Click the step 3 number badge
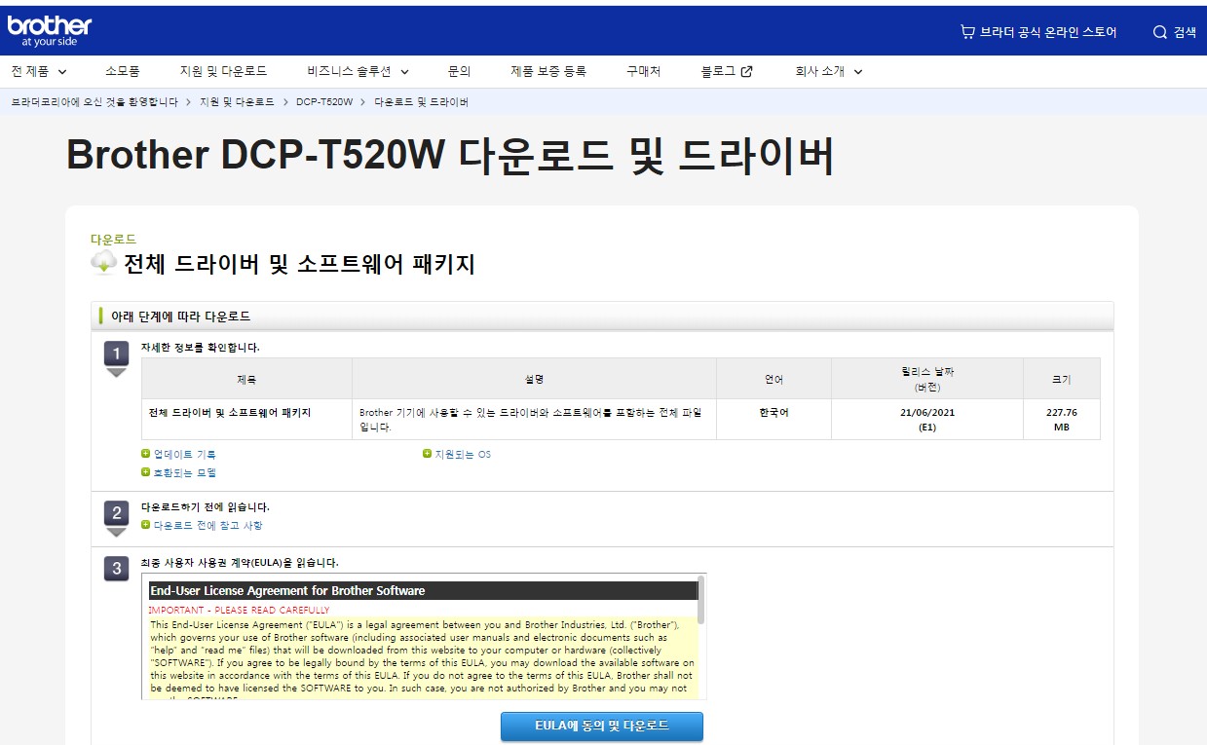 (x=116, y=569)
